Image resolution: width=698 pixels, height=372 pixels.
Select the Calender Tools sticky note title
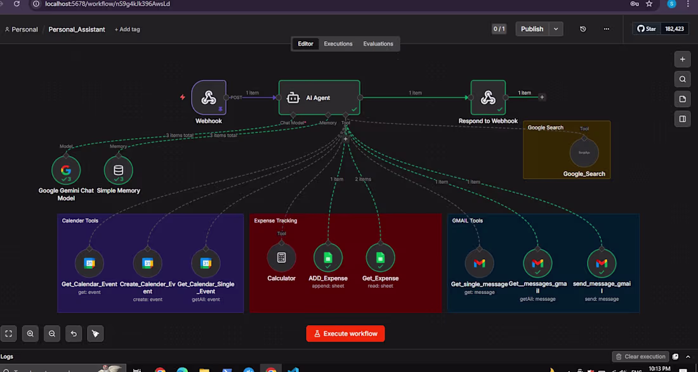click(80, 221)
